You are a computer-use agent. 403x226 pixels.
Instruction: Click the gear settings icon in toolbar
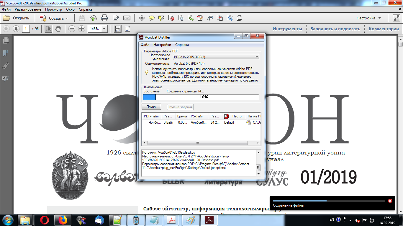click(142, 18)
